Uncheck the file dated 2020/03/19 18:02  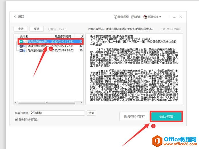21,51
